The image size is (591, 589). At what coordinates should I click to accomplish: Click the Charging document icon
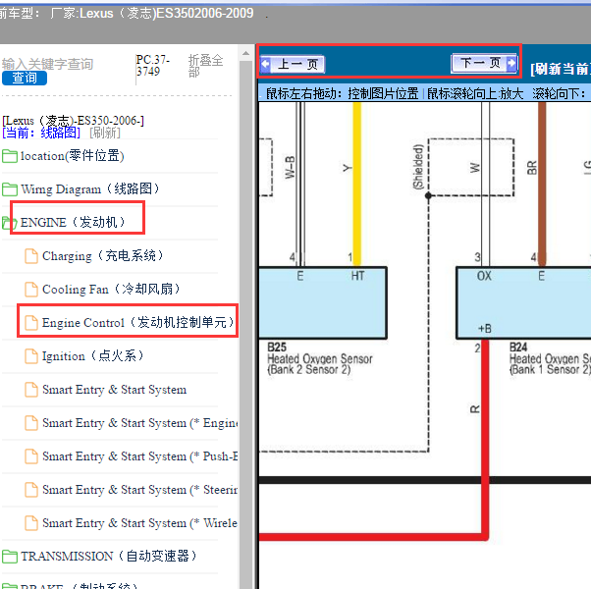click(x=31, y=256)
